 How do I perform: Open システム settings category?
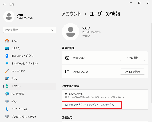30,48
